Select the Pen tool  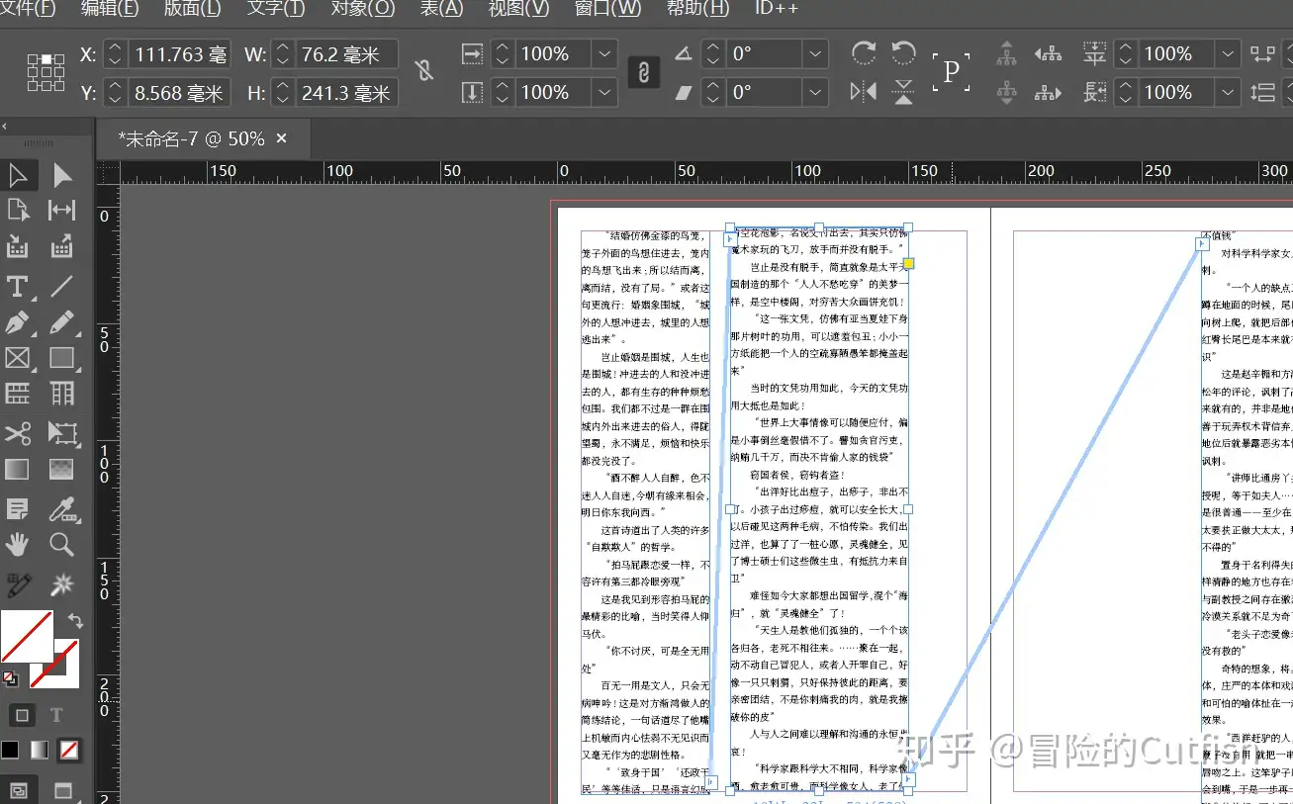pos(18,322)
